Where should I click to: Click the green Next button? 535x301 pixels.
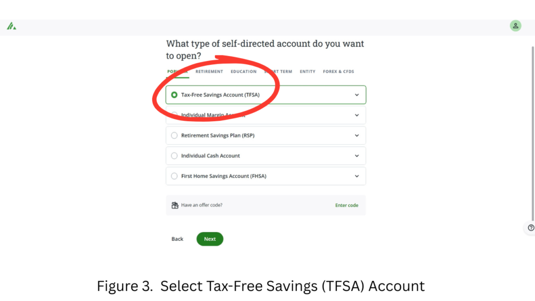[x=210, y=239]
